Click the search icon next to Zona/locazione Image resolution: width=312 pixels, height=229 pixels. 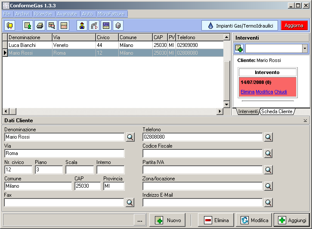(268, 186)
